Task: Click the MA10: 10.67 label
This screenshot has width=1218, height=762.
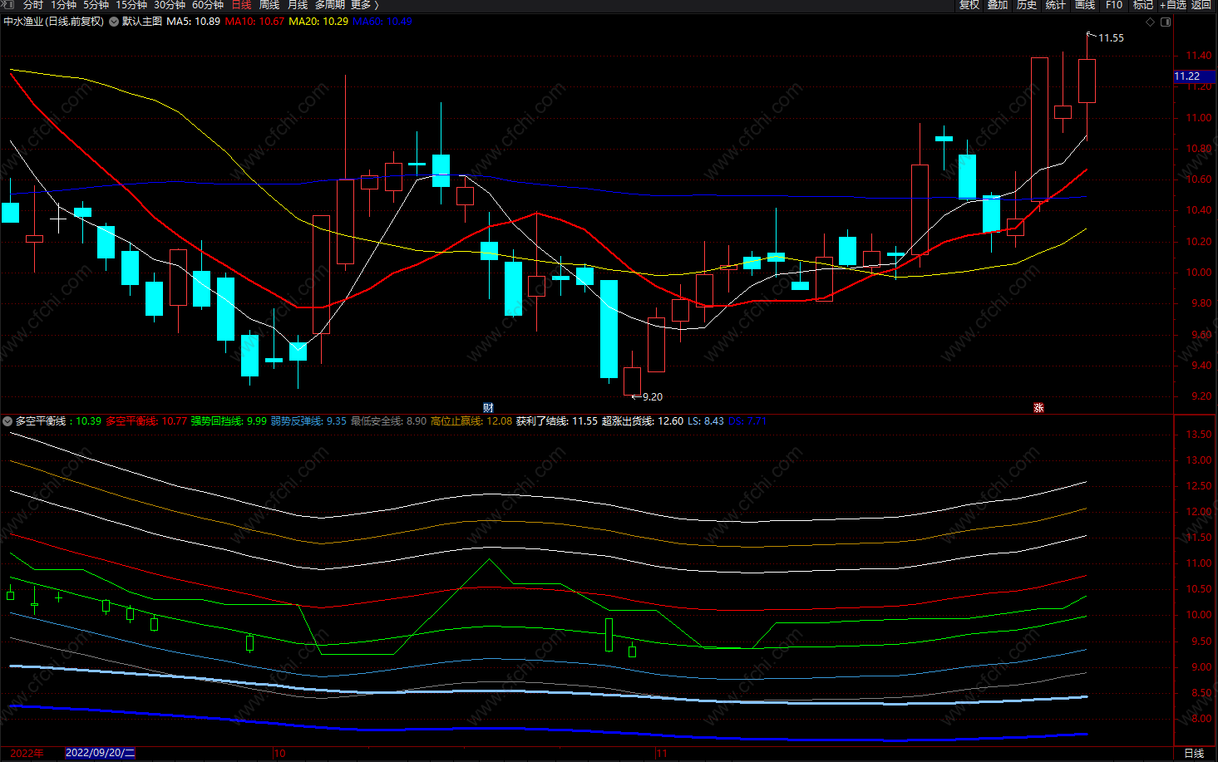Action: coord(254,22)
